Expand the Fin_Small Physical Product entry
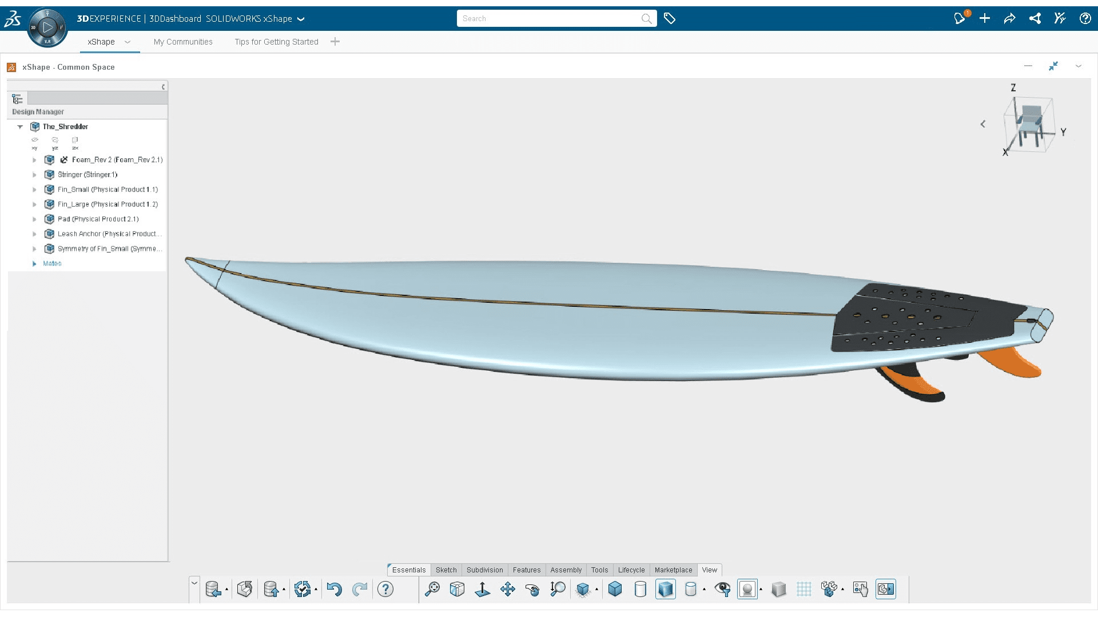Image resolution: width=1098 pixels, height=617 pixels. point(35,189)
